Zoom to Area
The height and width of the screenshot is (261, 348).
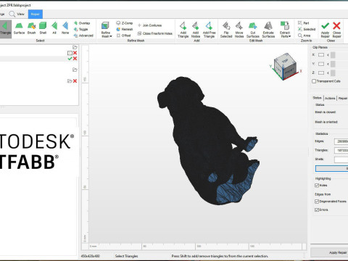coord(304,36)
